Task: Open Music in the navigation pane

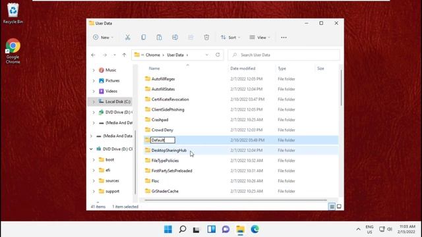Action: (x=111, y=70)
